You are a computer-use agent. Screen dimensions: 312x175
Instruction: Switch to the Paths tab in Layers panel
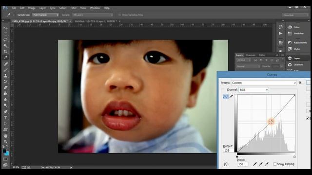click(x=262, y=55)
